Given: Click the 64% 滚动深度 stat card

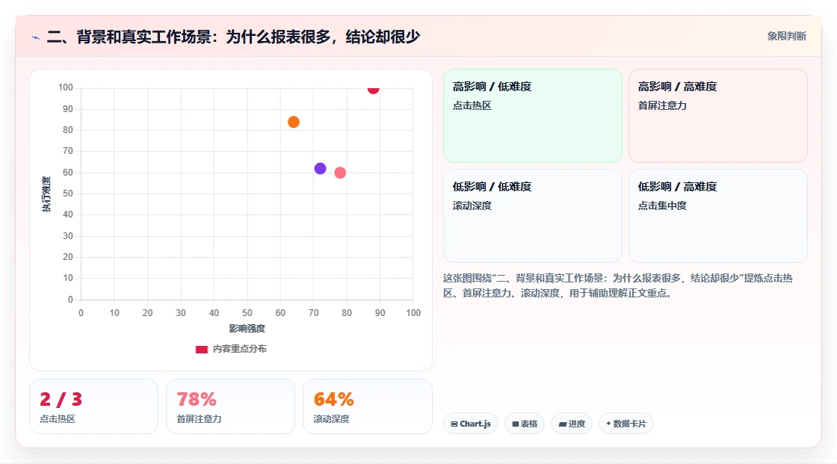Looking at the screenshot, I should [x=367, y=406].
